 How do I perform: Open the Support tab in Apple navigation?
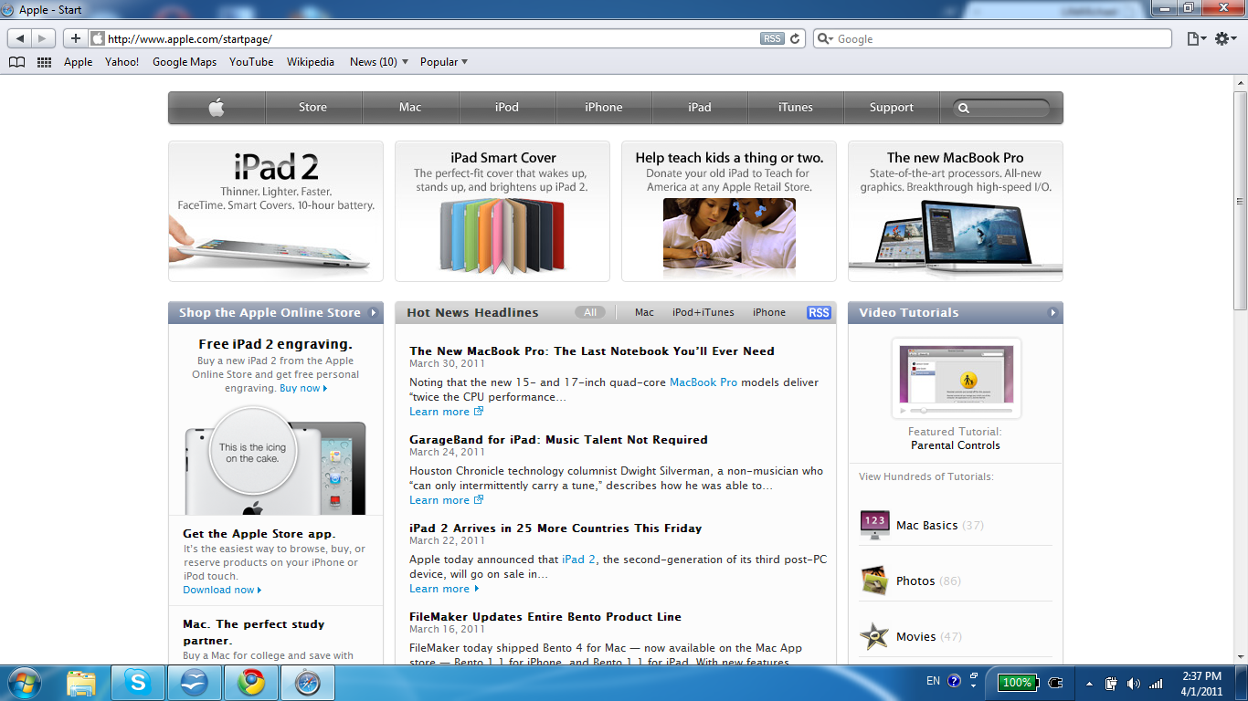[892, 108]
